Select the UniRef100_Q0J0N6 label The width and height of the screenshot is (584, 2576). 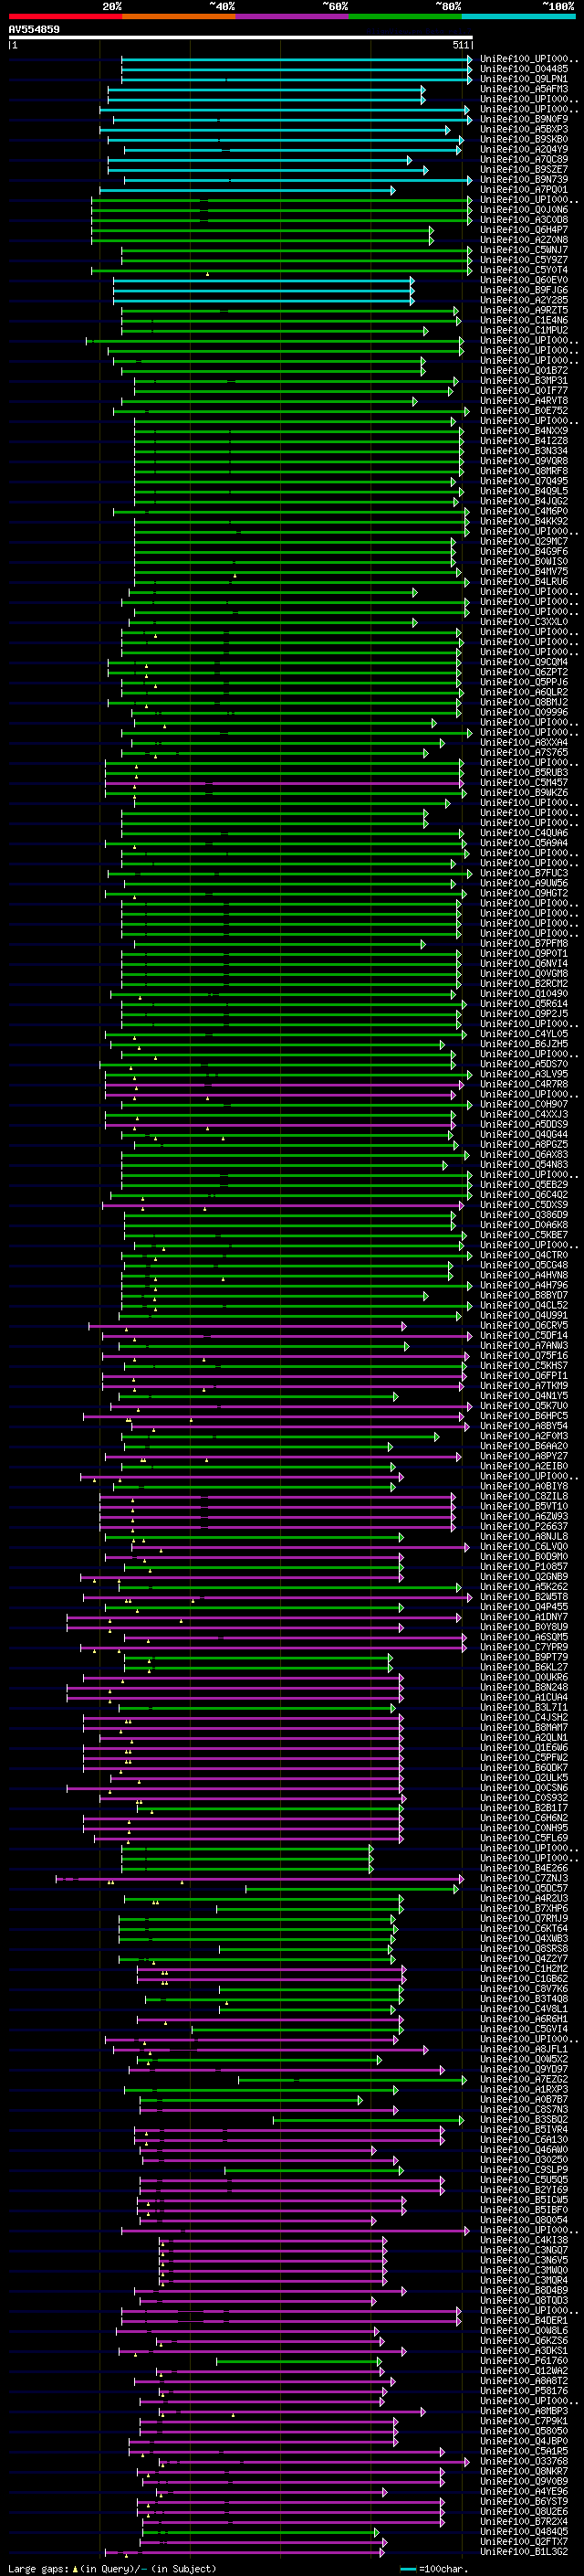(523, 210)
